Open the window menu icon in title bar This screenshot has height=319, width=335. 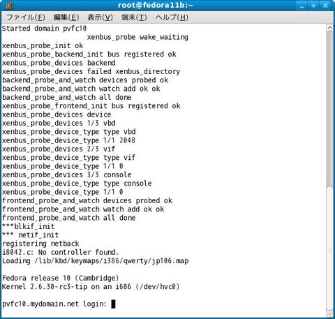[x=9, y=6]
